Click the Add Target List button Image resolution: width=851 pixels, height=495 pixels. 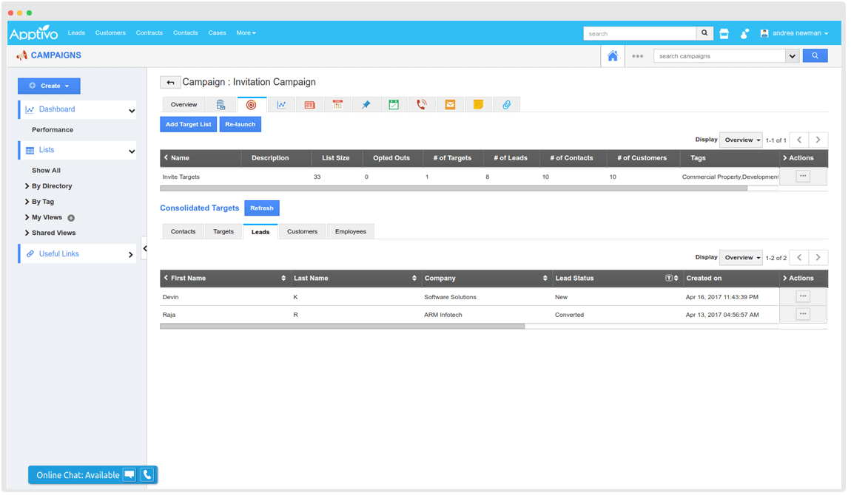(188, 124)
